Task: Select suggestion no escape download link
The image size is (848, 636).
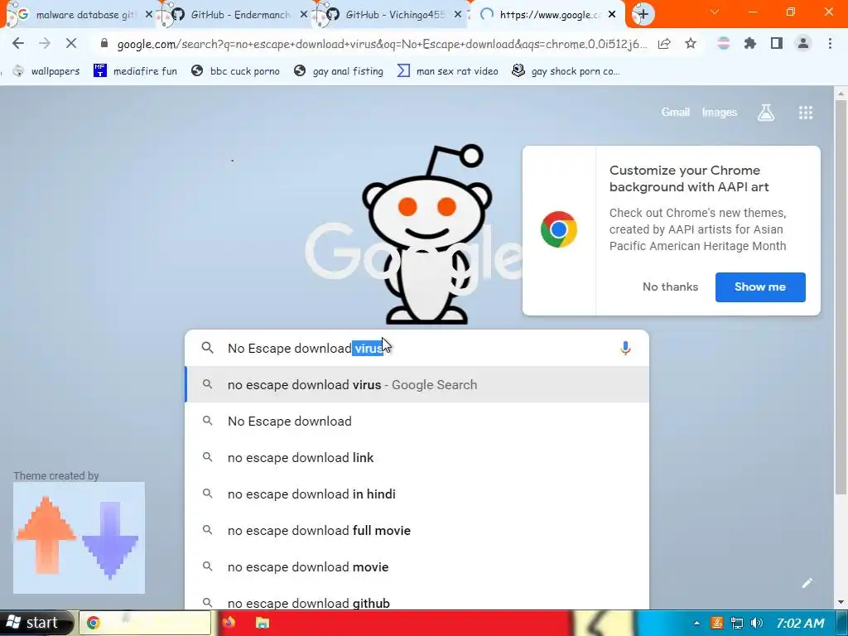Action: click(417, 457)
